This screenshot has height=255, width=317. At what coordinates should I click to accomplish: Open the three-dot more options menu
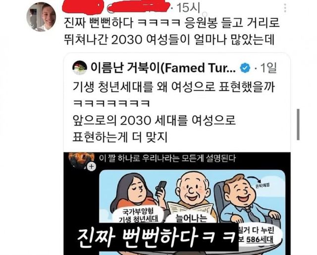285,8
